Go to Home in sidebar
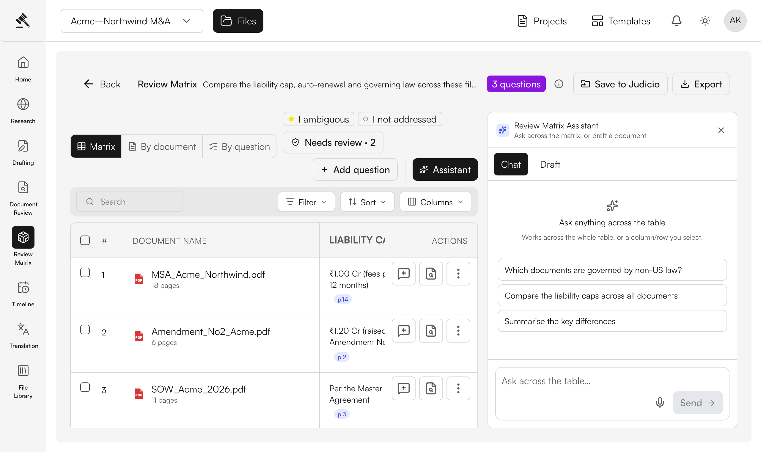The width and height of the screenshot is (761, 452). (23, 69)
